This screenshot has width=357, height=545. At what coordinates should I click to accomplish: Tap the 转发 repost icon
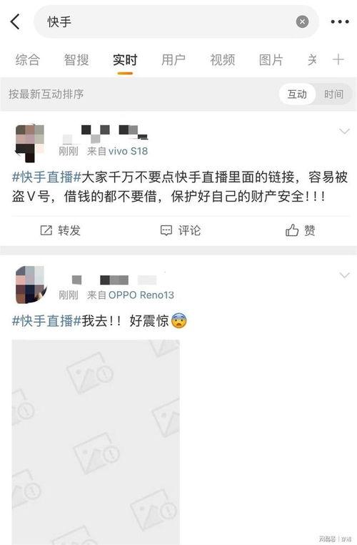[x=46, y=230]
